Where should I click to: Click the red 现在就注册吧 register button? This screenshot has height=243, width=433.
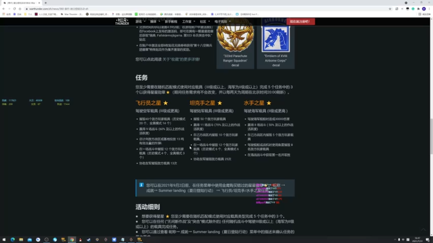(x=300, y=22)
